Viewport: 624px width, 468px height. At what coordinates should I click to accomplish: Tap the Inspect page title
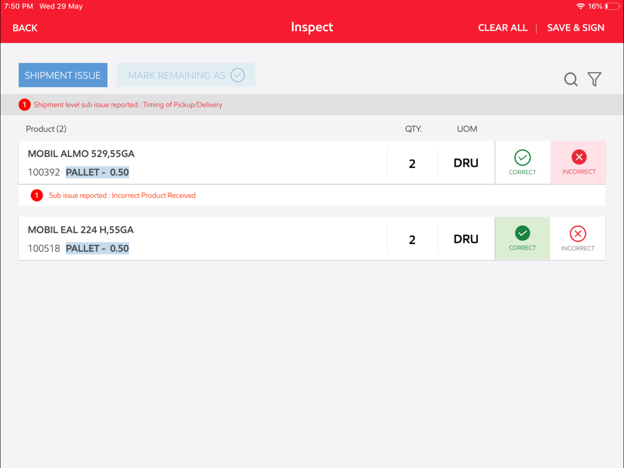(x=312, y=27)
